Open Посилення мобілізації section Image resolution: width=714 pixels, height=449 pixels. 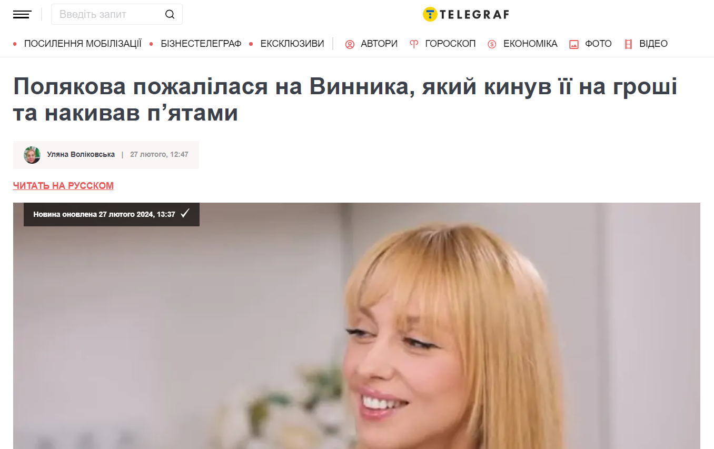(x=83, y=44)
